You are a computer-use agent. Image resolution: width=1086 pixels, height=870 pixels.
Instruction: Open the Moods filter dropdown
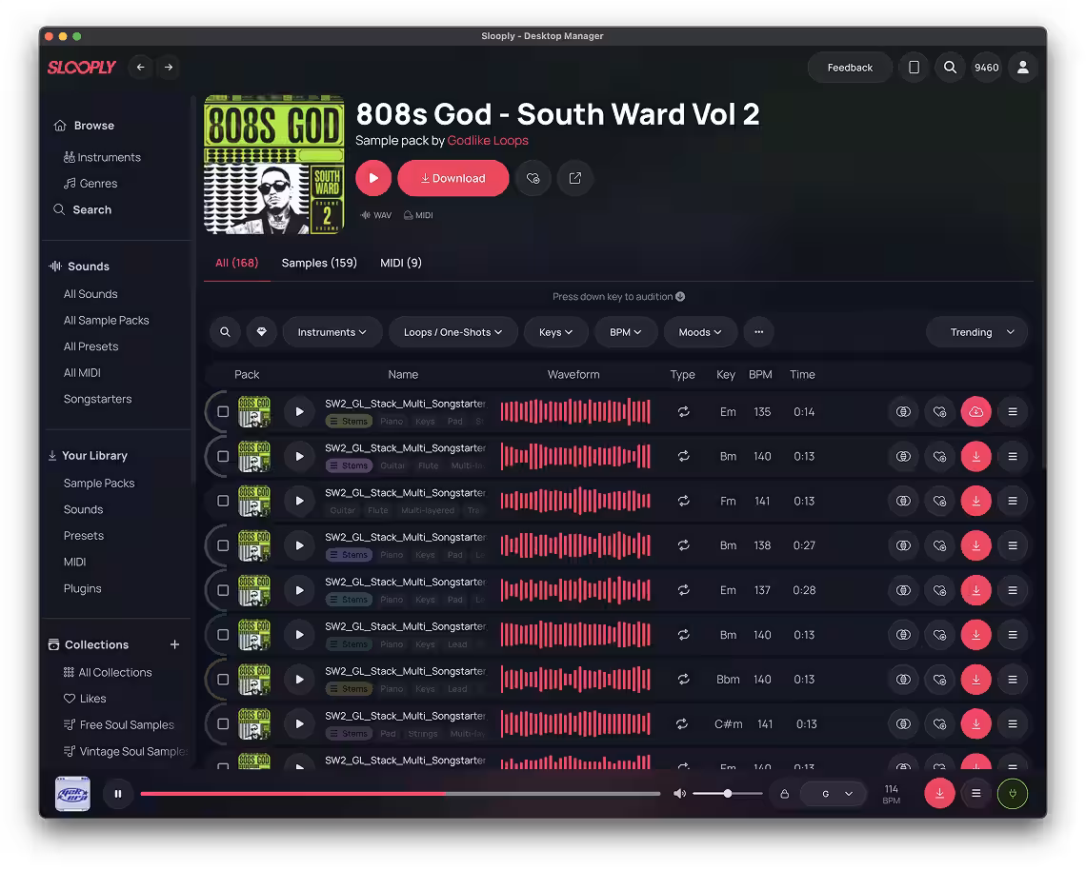tap(700, 332)
